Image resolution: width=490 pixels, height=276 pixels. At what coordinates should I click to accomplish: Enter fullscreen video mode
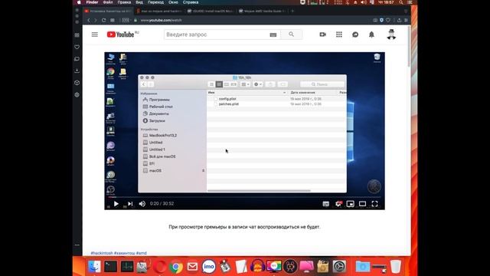(374, 204)
